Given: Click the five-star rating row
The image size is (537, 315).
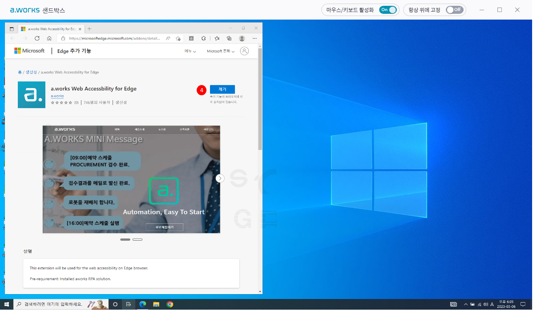Looking at the screenshot, I should (x=61, y=102).
